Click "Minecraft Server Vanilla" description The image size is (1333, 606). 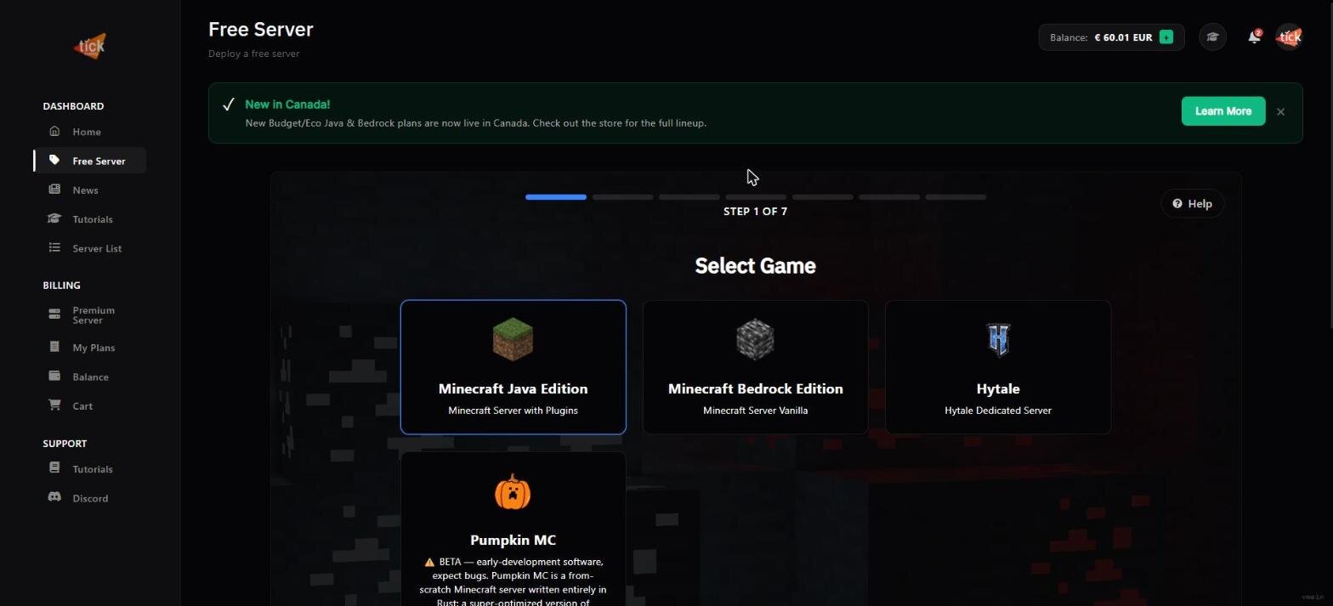point(755,411)
